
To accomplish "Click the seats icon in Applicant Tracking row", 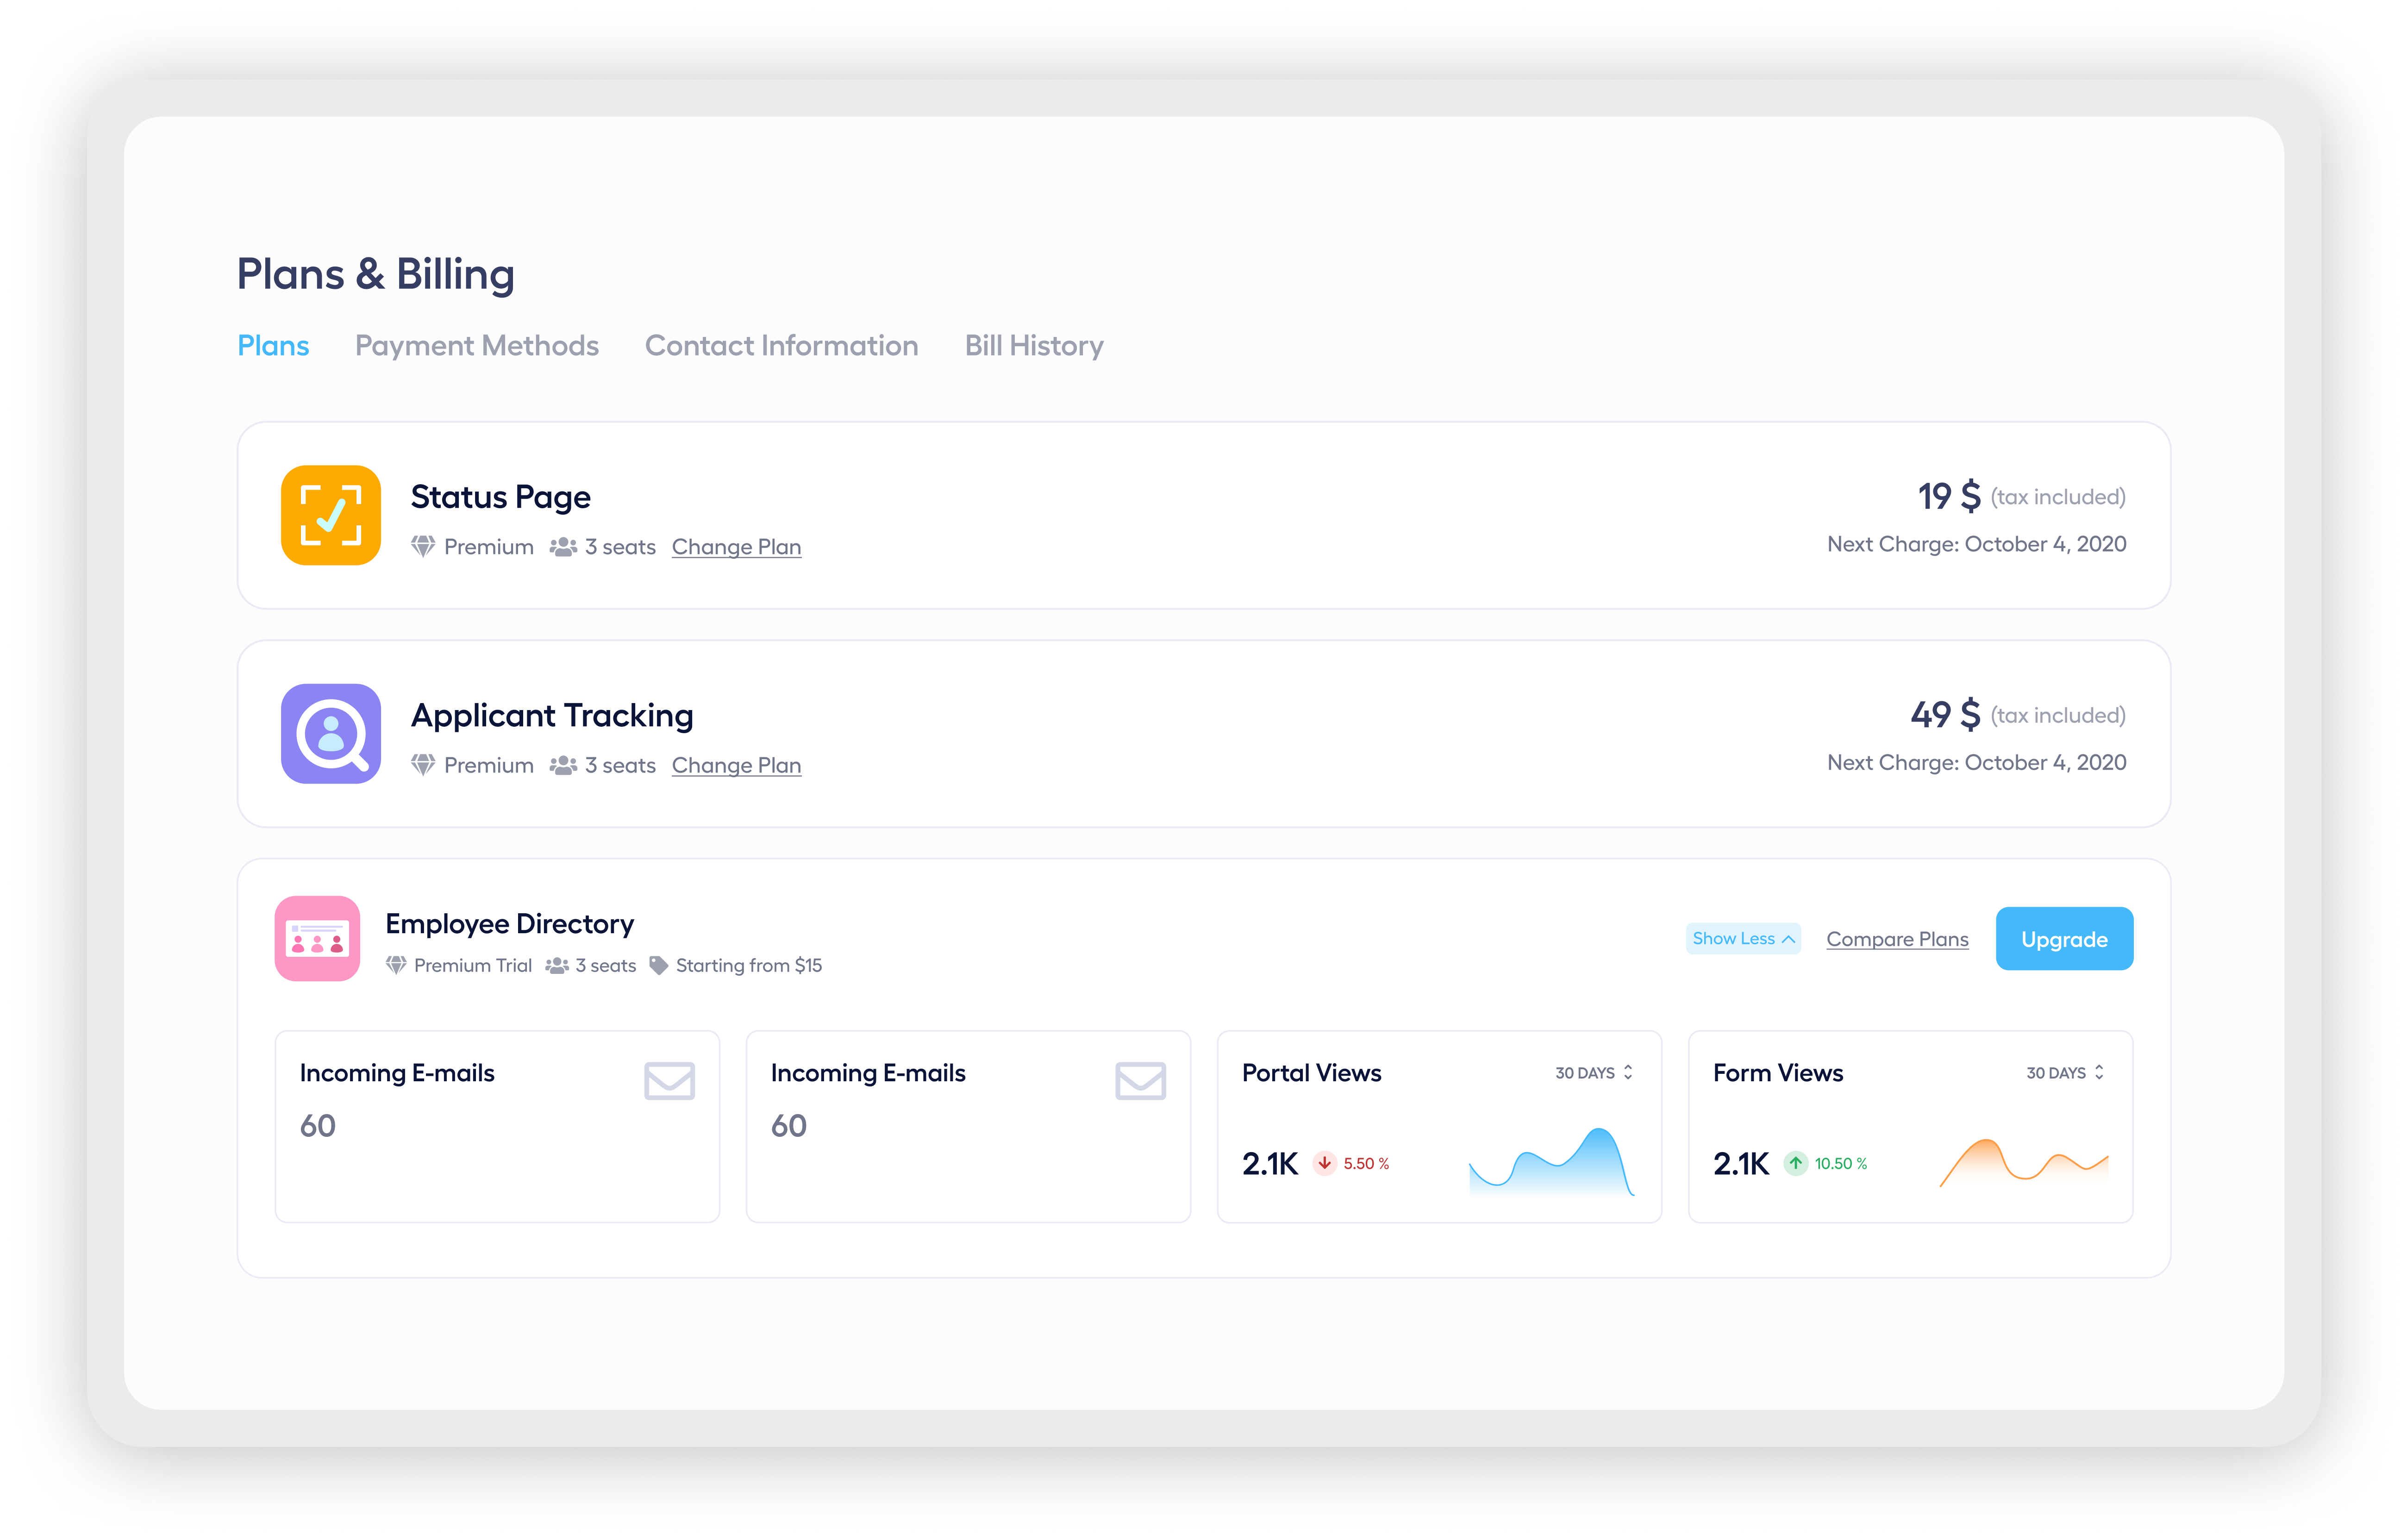I will click(563, 765).
